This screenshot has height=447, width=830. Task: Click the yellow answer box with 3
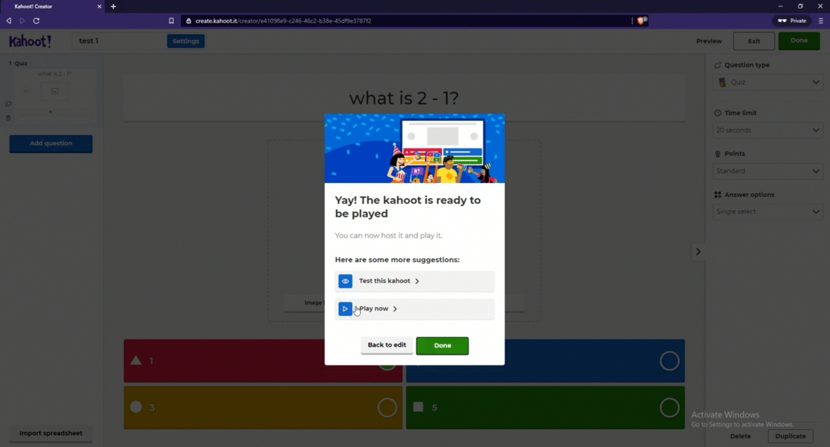point(263,408)
